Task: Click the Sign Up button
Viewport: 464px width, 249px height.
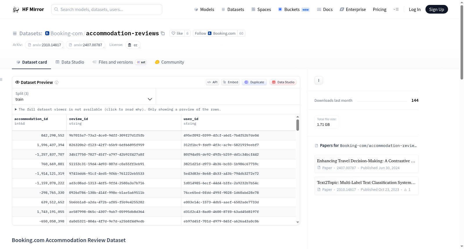Action: coord(436,9)
